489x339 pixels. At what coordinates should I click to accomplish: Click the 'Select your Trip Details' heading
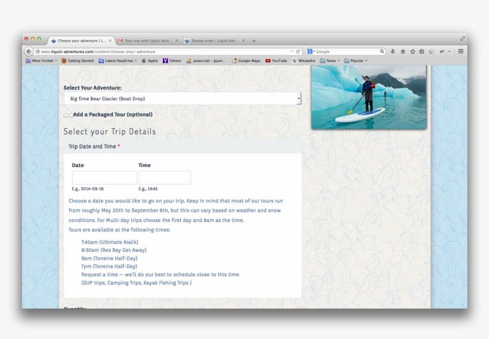point(110,131)
